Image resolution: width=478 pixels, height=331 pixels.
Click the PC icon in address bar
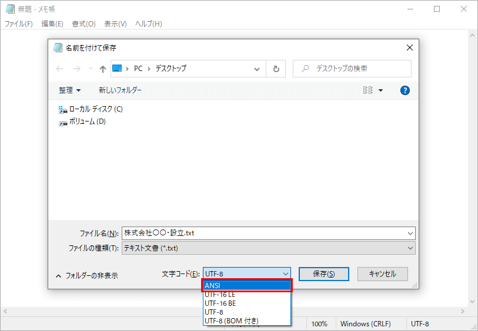coord(117,69)
